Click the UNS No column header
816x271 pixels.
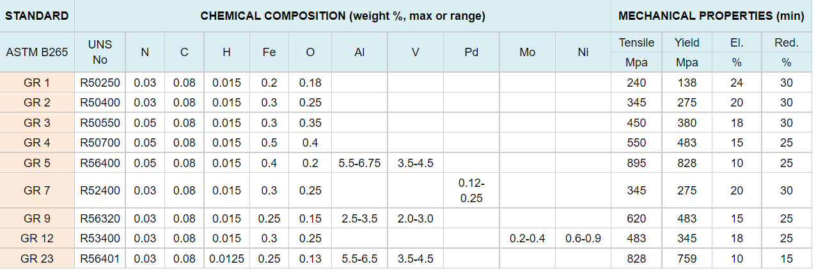pyautogui.click(x=100, y=52)
